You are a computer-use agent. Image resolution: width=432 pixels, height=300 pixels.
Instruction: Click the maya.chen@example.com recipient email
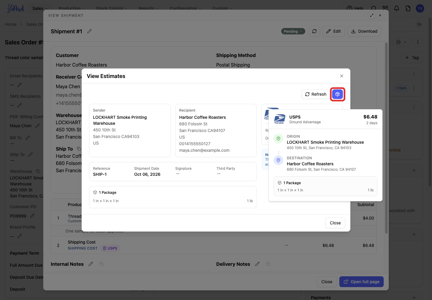pyautogui.click(x=204, y=150)
